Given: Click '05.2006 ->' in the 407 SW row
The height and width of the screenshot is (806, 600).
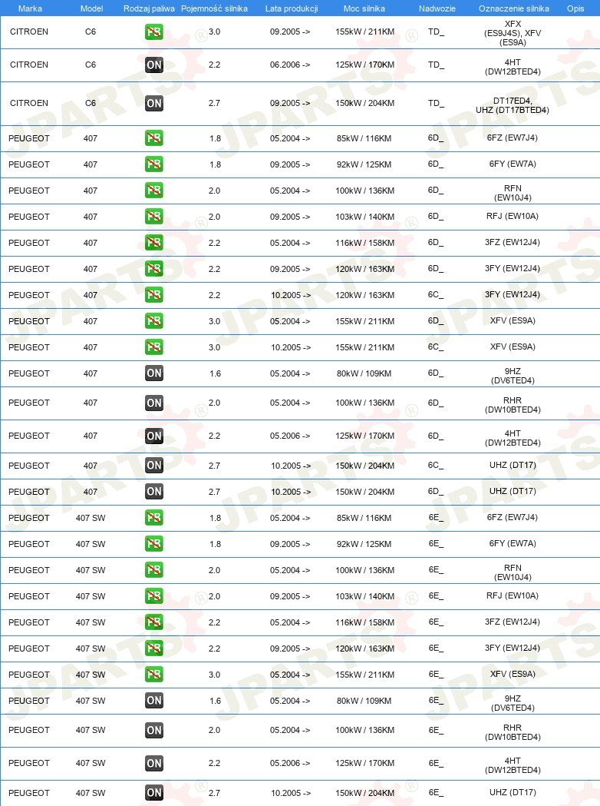Looking at the screenshot, I should (289, 763).
